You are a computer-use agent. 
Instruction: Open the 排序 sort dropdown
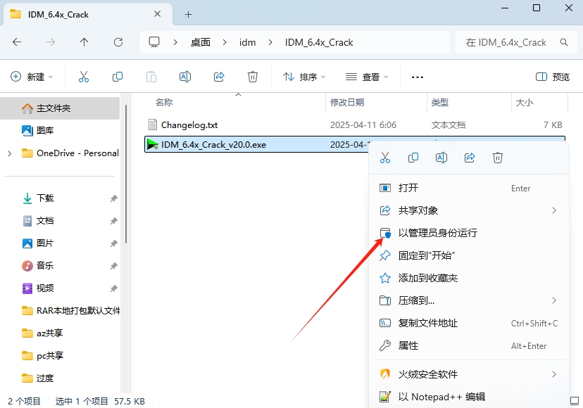[x=304, y=77]
